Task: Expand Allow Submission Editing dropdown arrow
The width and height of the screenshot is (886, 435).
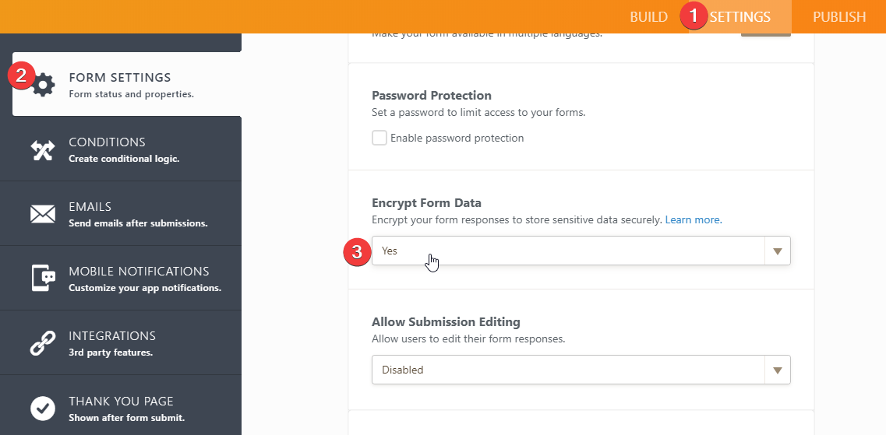Action: tap(777, 370)
